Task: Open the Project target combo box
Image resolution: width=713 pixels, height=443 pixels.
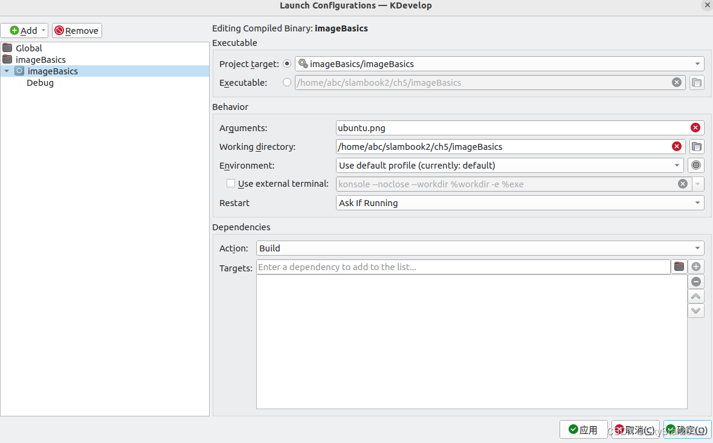Action: click(x=499, y=63)
